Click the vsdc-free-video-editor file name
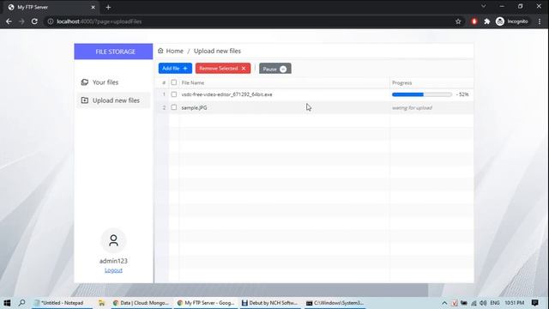This screenshot has height=309, width=549. (226, 94)
